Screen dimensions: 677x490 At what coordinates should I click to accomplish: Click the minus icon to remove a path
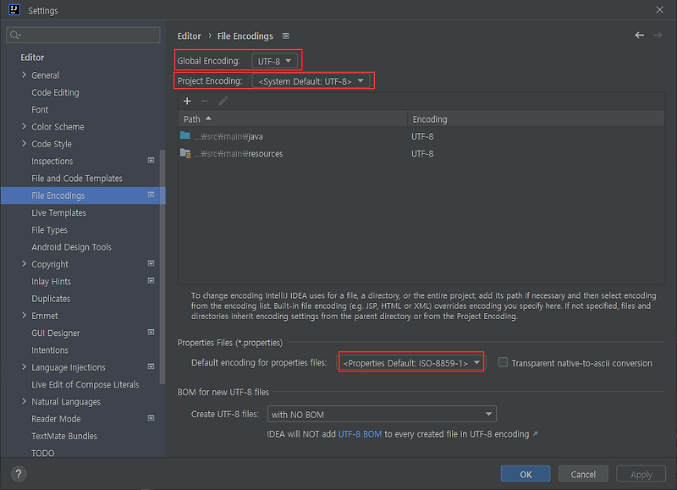click(x=203, y=102)
